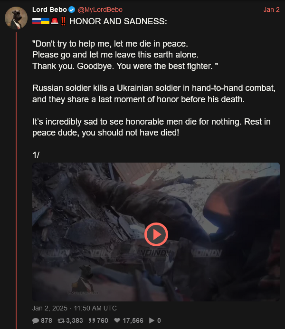Click the 760 quotes count

[x=103, y=320]
